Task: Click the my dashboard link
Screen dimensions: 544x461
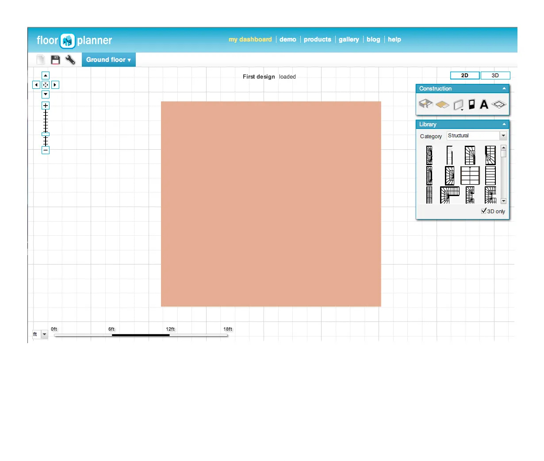Action: tap(250, 39)
